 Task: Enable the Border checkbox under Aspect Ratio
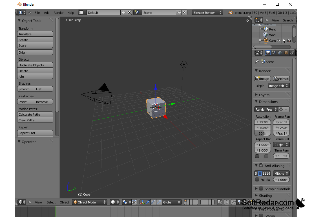[x=257, y=156]
